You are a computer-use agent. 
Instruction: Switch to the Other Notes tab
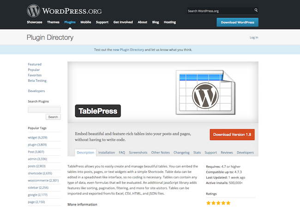click(x=161, y=153)
